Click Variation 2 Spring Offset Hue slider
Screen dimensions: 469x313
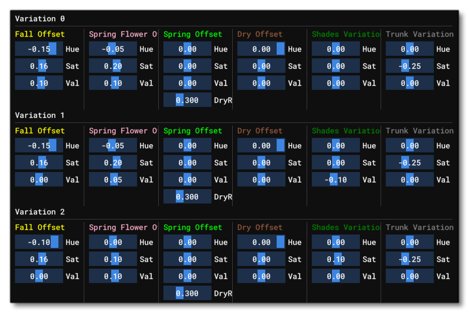[x=187, y=242]
